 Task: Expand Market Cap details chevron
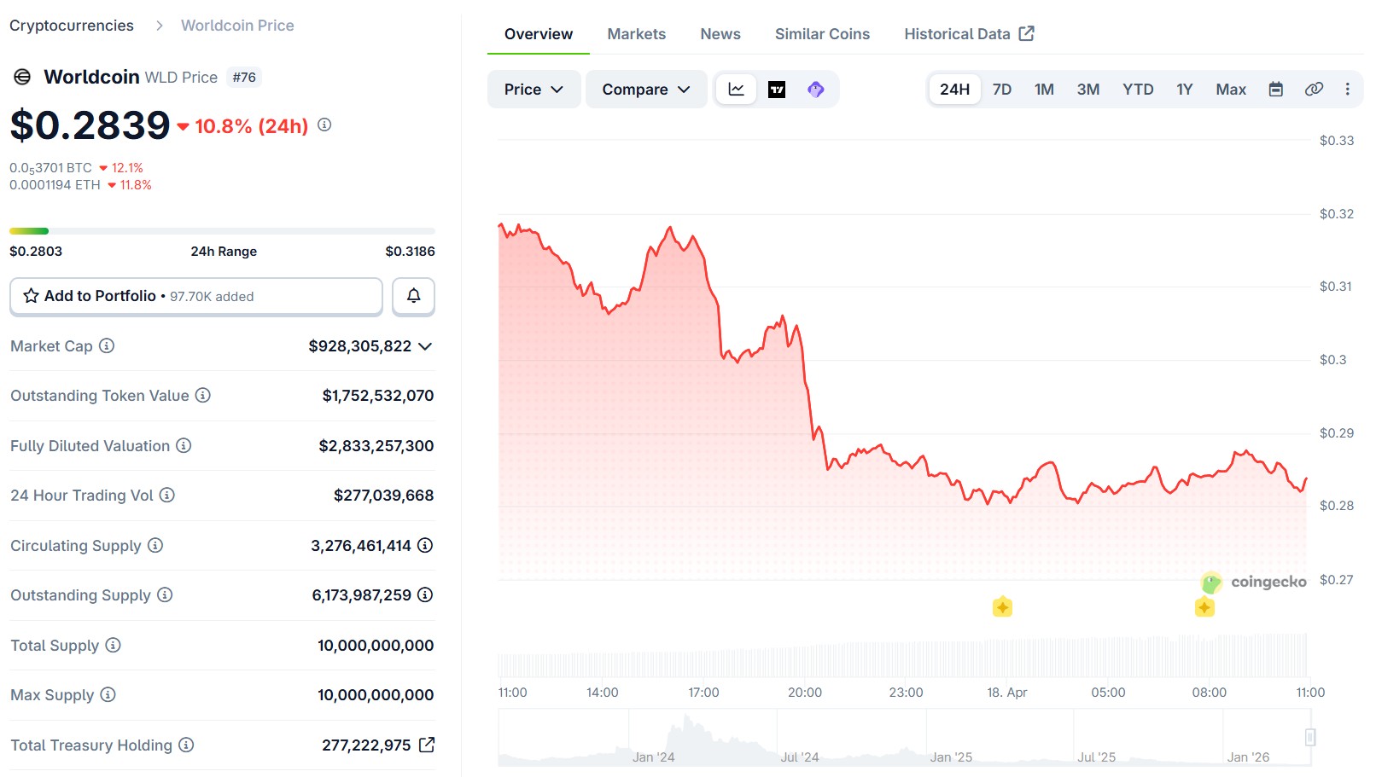425,346
